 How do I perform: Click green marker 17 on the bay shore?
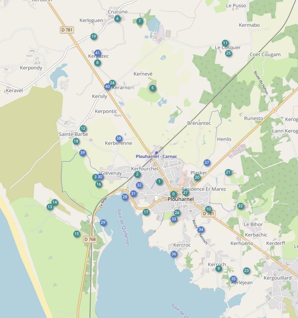146,212
